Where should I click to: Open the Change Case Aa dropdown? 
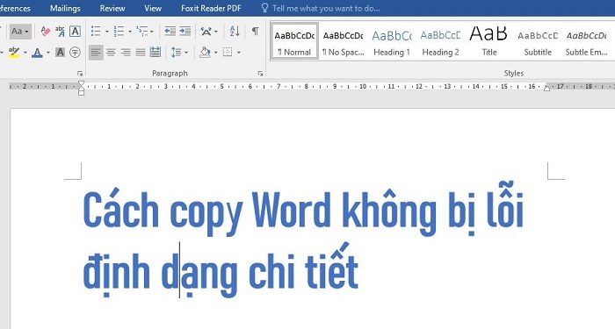(x=20, y=32)
